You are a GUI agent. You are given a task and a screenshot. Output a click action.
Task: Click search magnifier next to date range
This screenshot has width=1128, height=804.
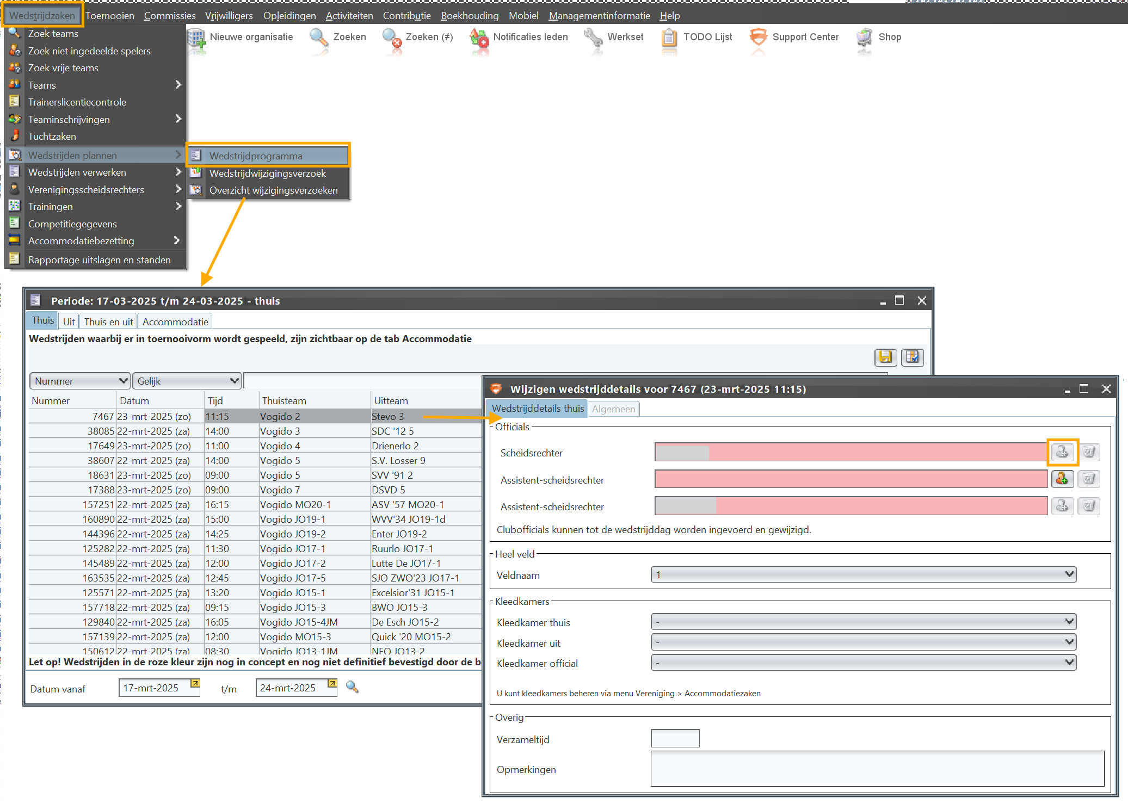pyautogui.click(x=352, y=687)
